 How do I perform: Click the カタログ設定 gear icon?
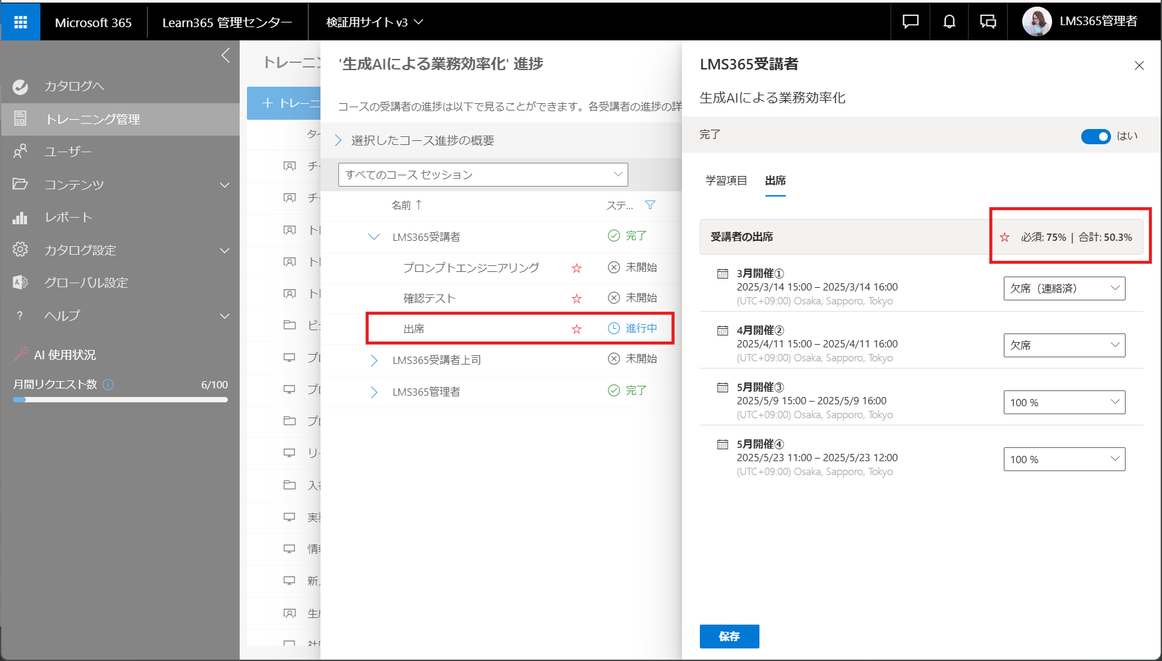tap(21, 249)
